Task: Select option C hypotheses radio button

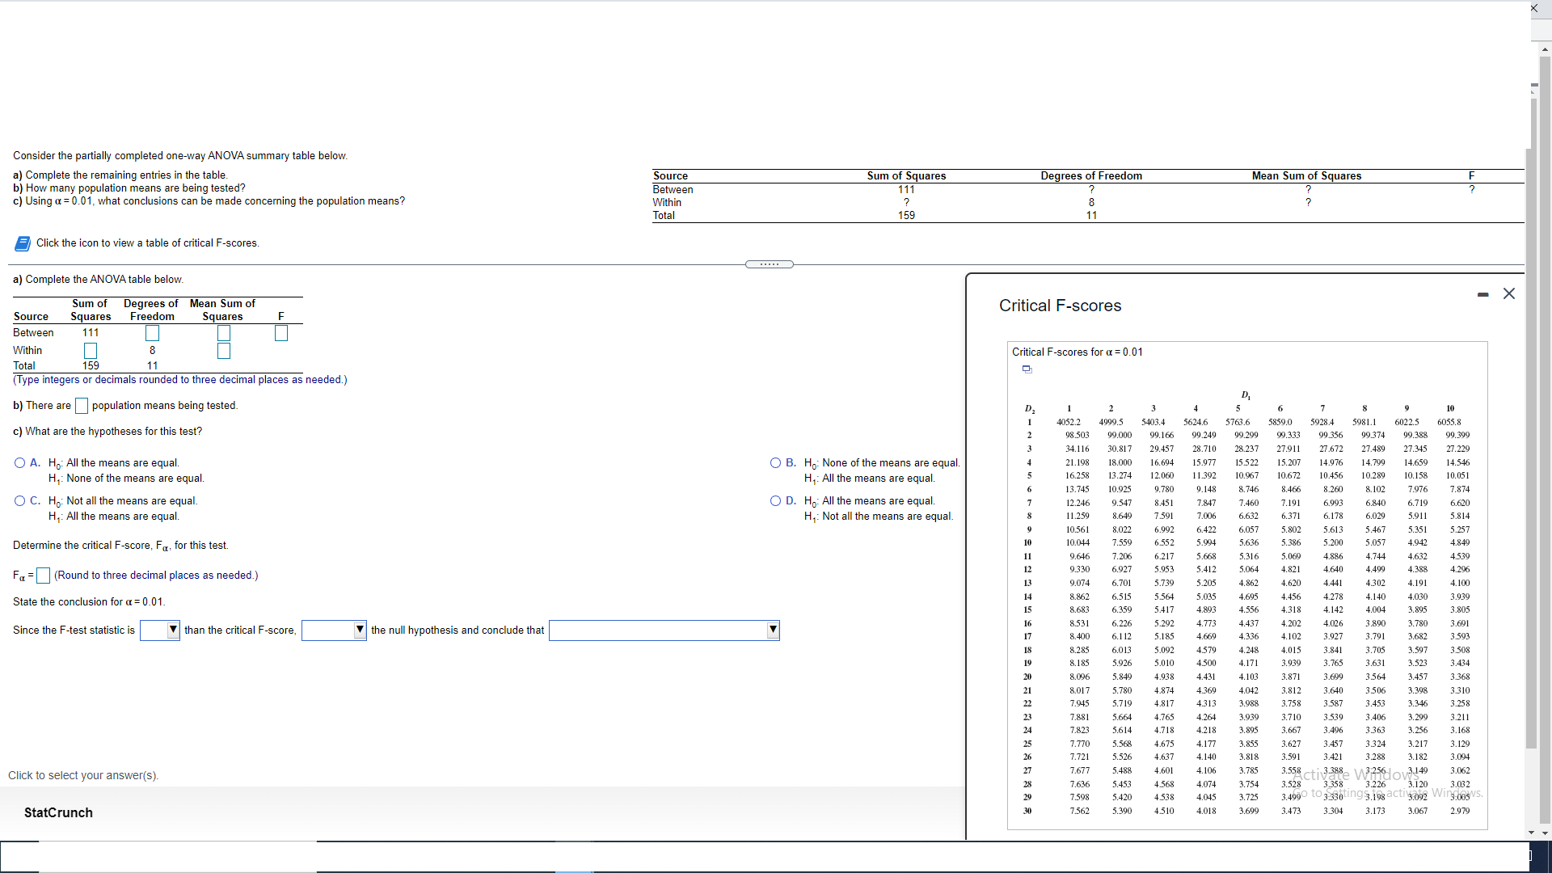Action: pyautogui.click(x=19, y=501)
